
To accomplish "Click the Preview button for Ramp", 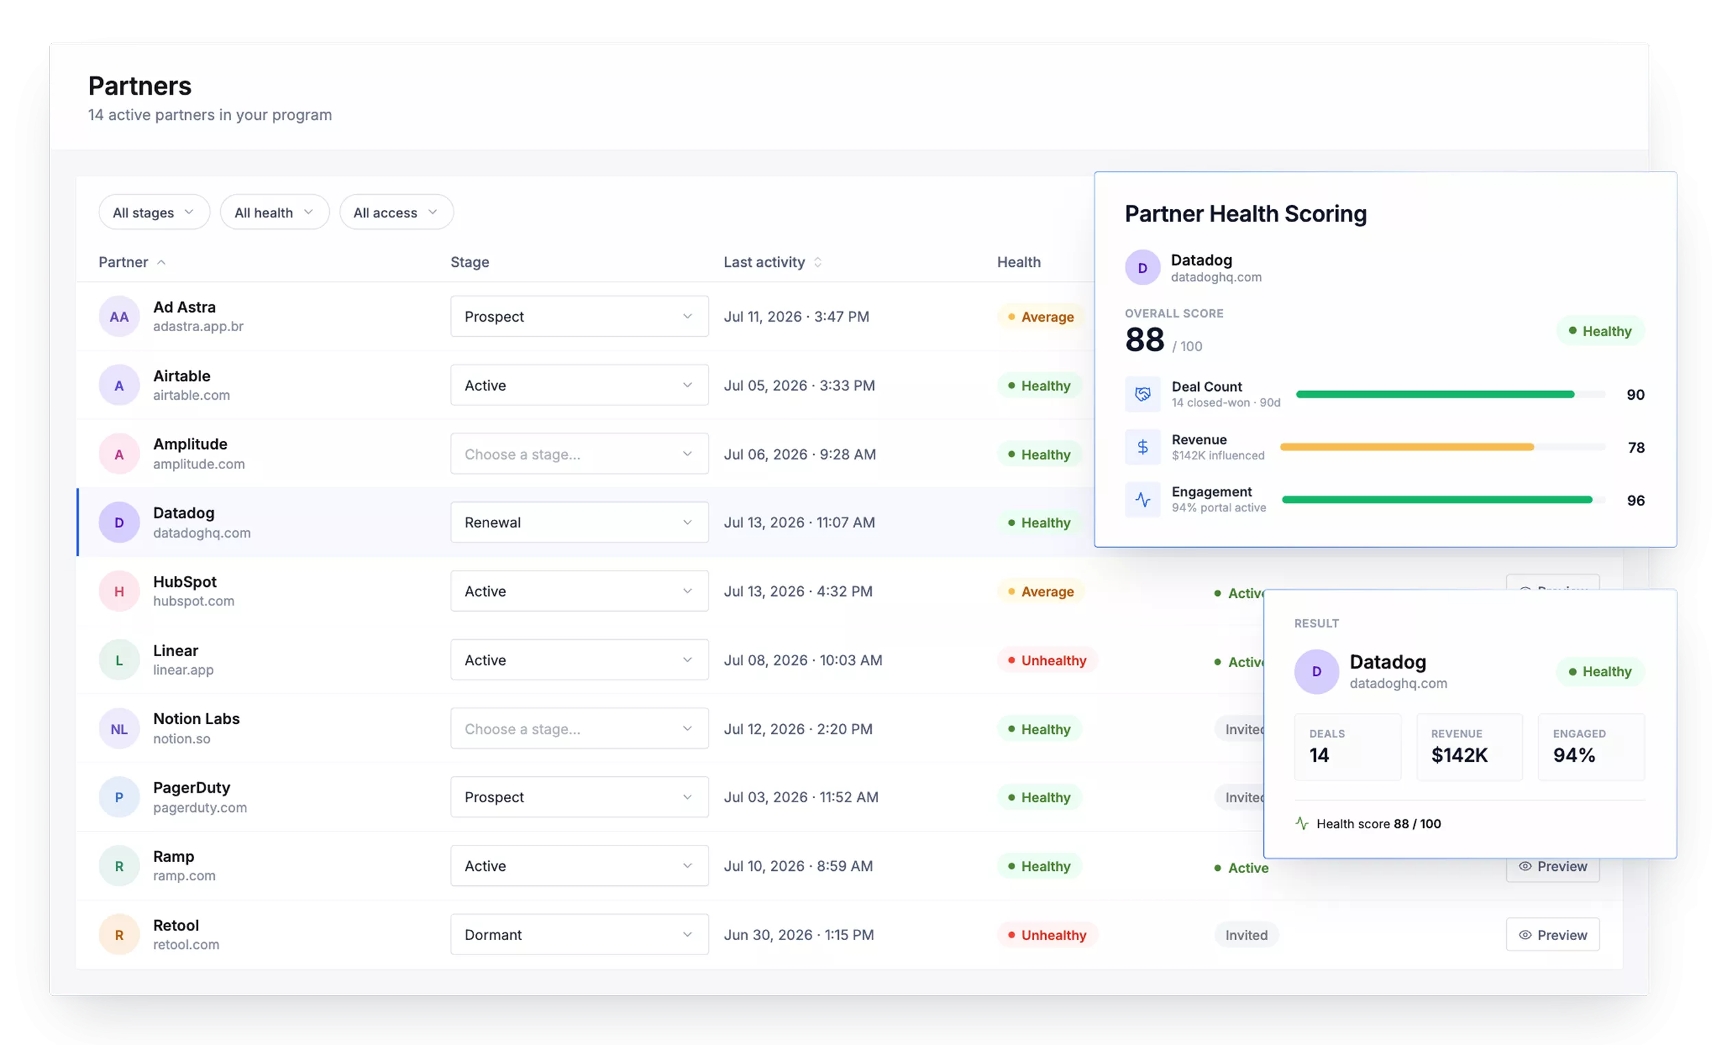I will [x=1553, y=866].
